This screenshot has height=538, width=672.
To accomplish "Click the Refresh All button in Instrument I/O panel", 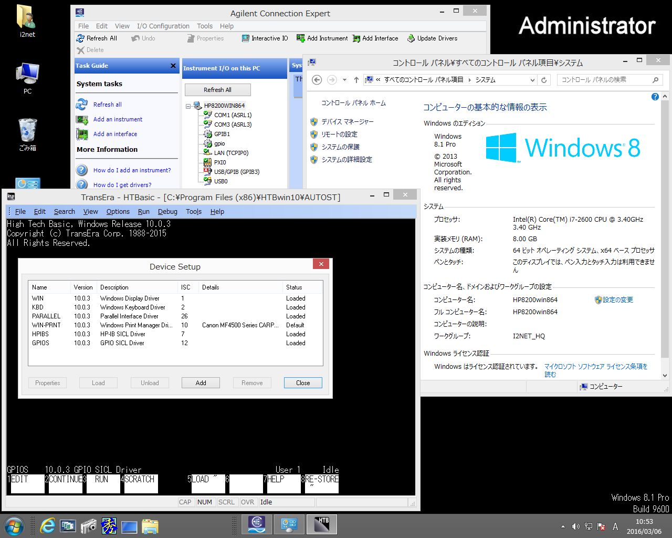I will pos(217,90).
